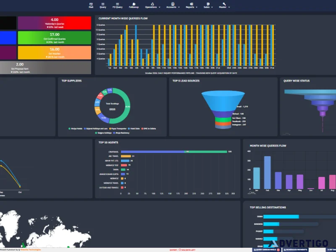
Task: Open the Mail section from top navigation
Action: (x=91, y=5)
